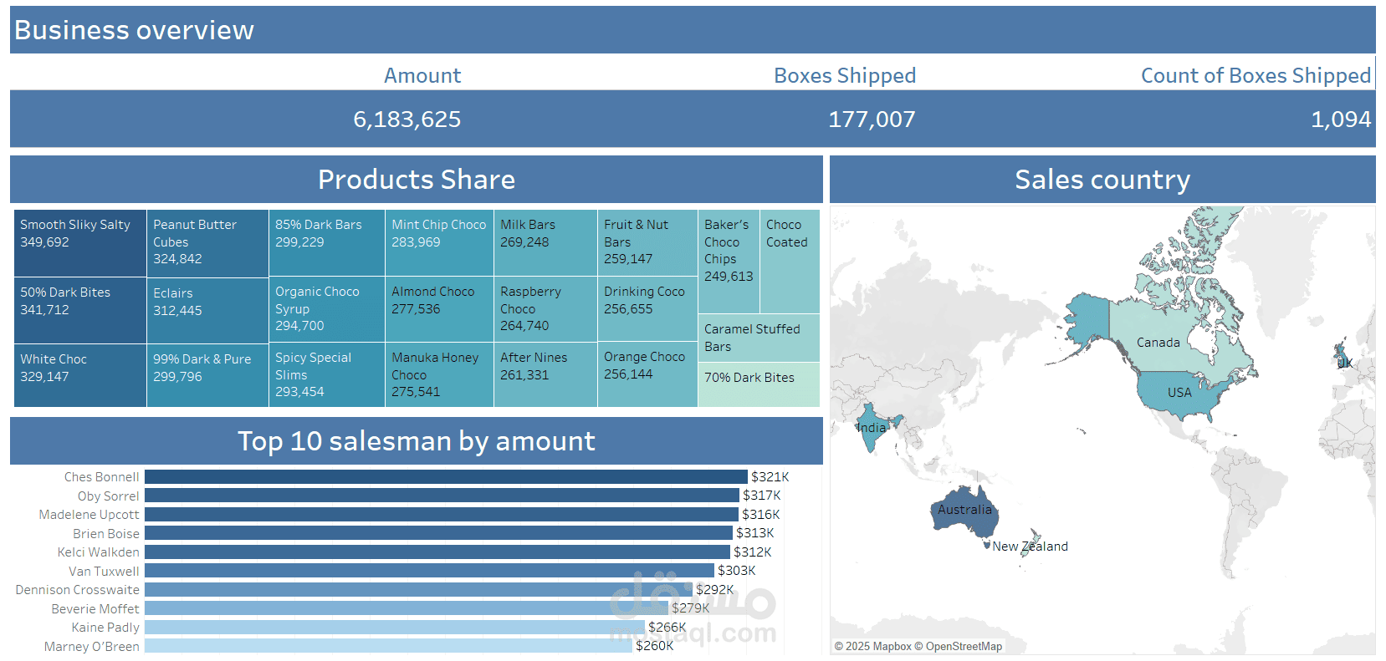Select the Ches Bonnell sales bar

(446, 477)
